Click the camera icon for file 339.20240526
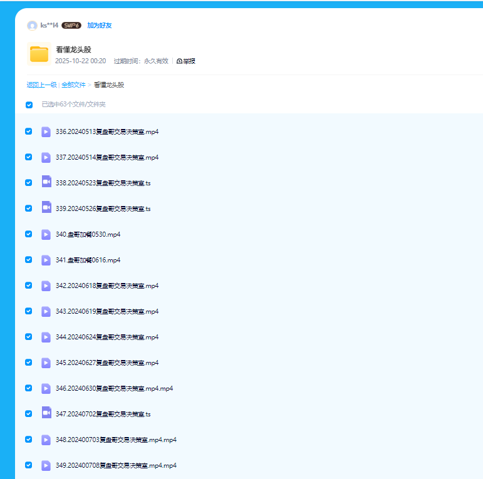 [46, 208]
